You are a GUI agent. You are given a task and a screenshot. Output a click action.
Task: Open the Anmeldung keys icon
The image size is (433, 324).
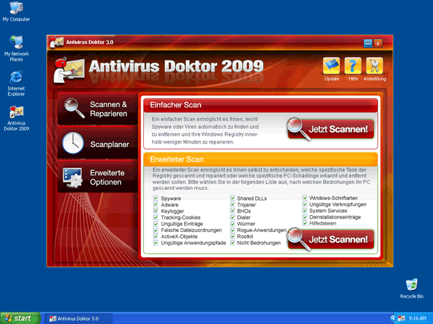[x=374, y=66]
